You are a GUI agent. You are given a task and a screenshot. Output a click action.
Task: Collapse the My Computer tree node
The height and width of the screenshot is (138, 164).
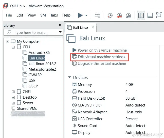tap(7, 42)
